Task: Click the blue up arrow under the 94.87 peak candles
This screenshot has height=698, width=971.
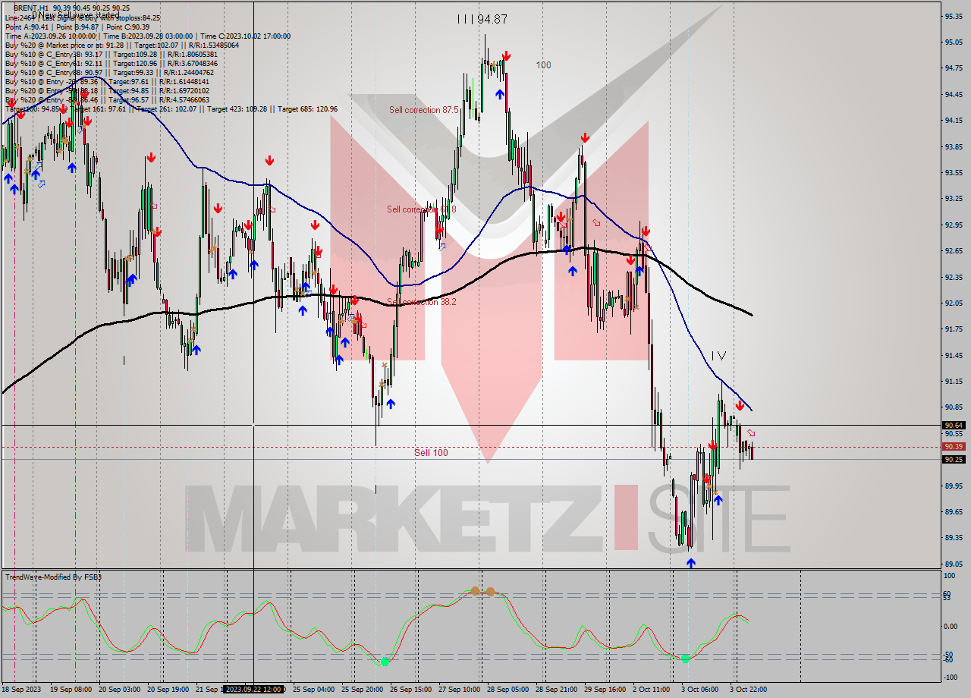Action: click(499, 93)
